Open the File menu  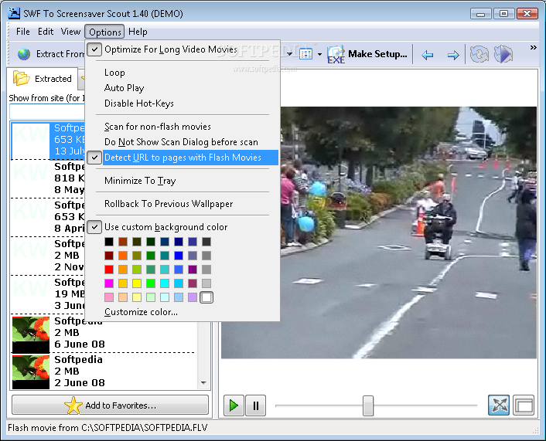point(23,32)
